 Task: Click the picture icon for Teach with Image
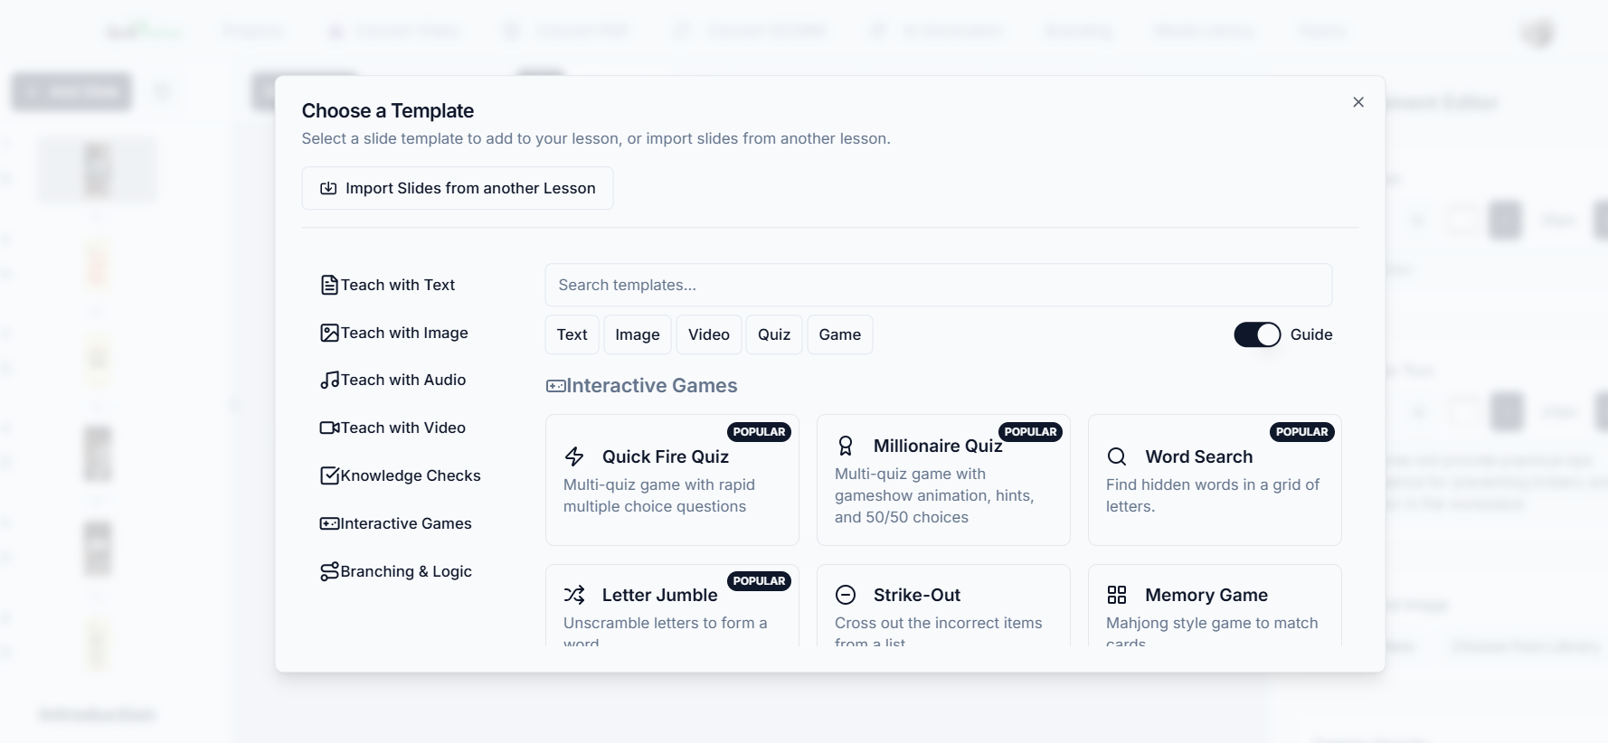click(x=329, y=333)
